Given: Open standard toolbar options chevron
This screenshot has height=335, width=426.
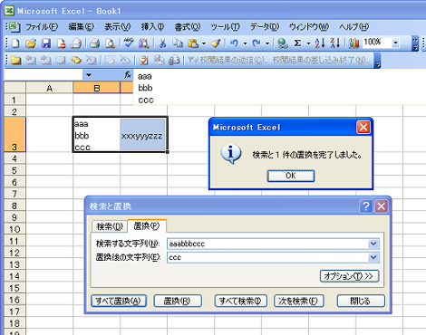Looking at the screenshot, I should (415, 43).
